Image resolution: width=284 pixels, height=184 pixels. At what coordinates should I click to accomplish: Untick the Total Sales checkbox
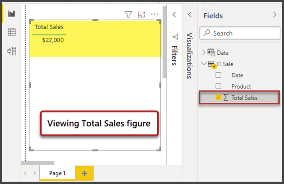click(x=218, y=98)
